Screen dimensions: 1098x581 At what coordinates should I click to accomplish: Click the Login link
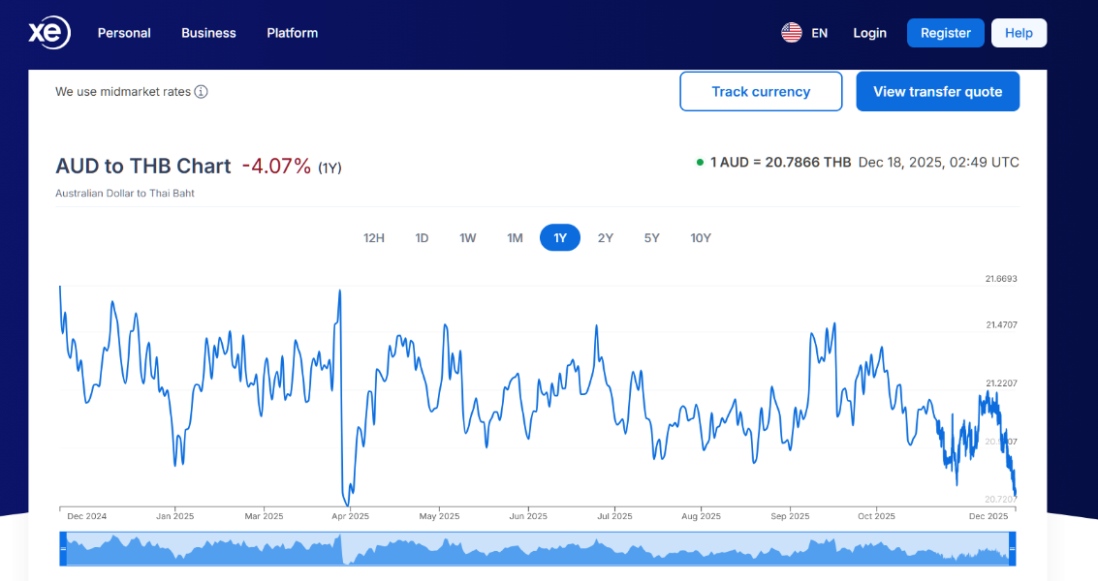tap(869, 33)
